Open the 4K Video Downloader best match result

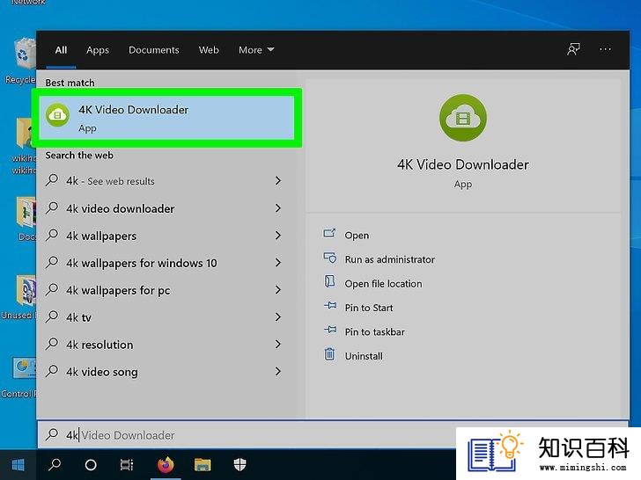click(x=166, y=118)
